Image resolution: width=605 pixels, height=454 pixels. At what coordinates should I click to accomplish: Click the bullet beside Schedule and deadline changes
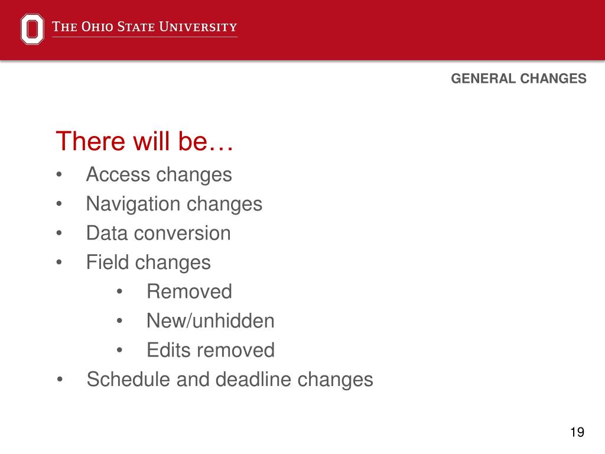pyautogui.click(x=60, y=380)
